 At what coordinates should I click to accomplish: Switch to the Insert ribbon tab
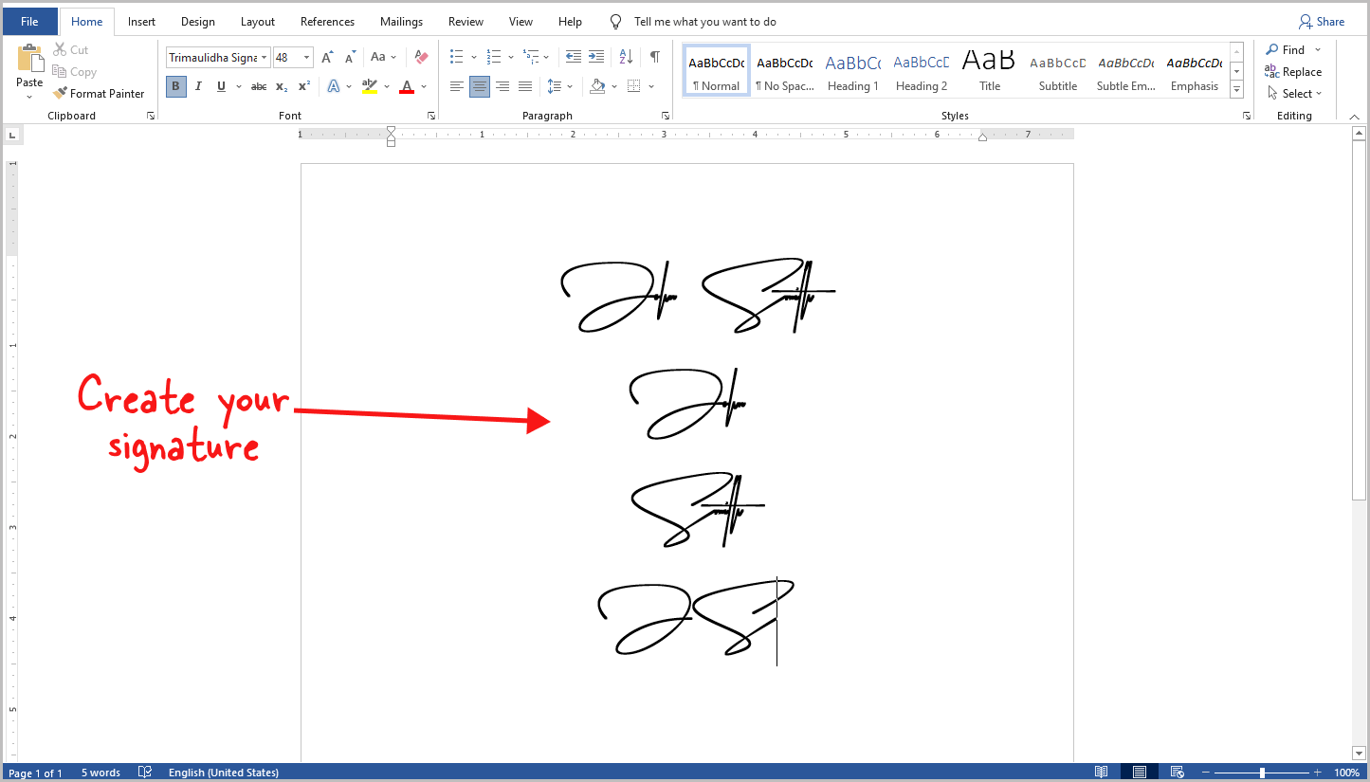[141, 21]
